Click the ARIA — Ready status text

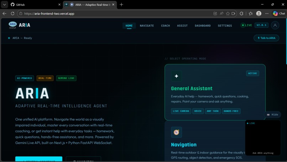coord(22,38)
